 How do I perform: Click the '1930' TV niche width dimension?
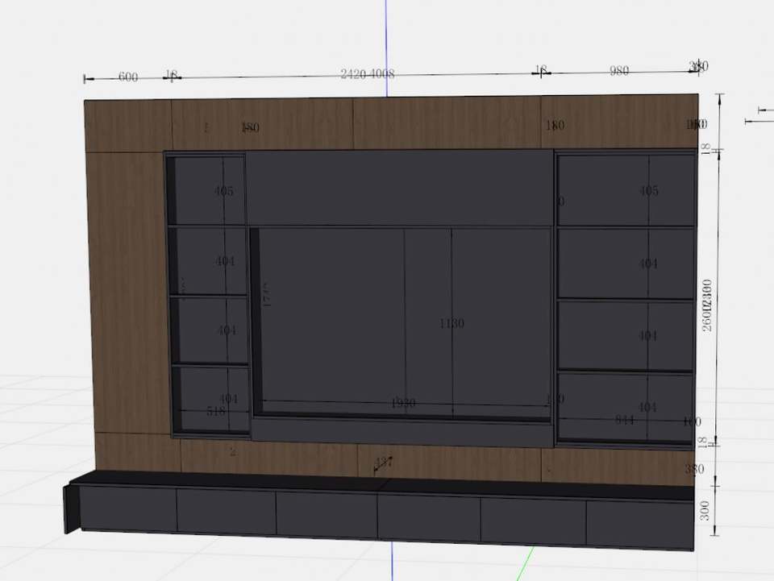[403, 403]
